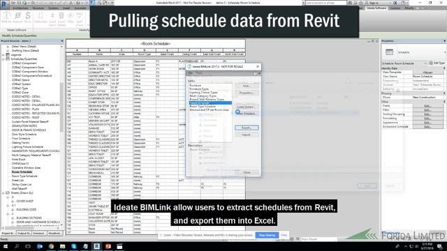
Task: Switch to the Ideate Software ribbon tab
Action: coord(376,8)
